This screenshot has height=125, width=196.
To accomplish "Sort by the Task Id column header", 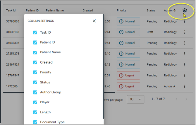I will (x=11, y=11).
